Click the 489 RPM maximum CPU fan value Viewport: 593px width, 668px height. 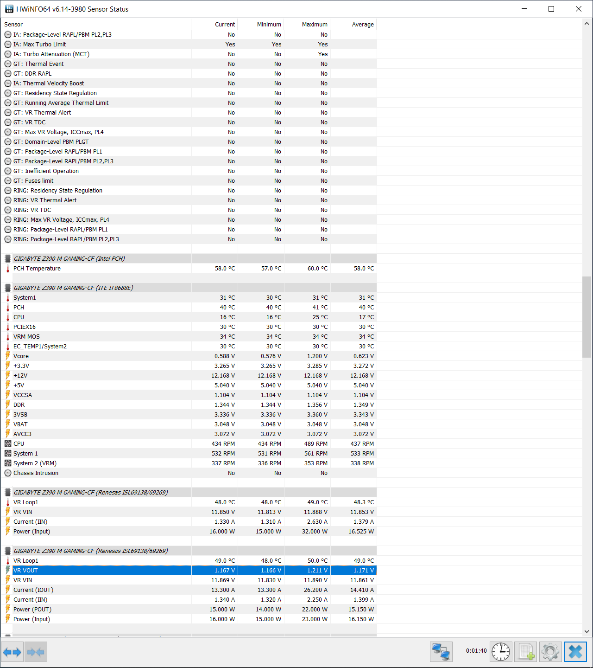pyautogui.click(x=316, y=444)
